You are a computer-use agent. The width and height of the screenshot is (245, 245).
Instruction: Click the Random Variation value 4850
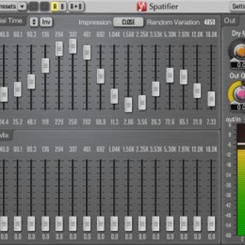(x=210, y=22)
